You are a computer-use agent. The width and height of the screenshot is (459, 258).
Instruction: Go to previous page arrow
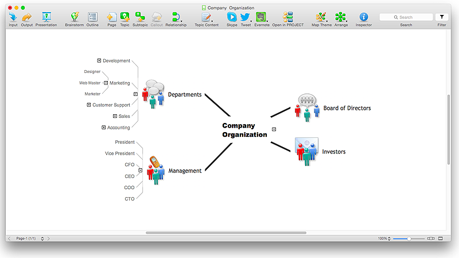pyautogui.click(x=9, y=238)
